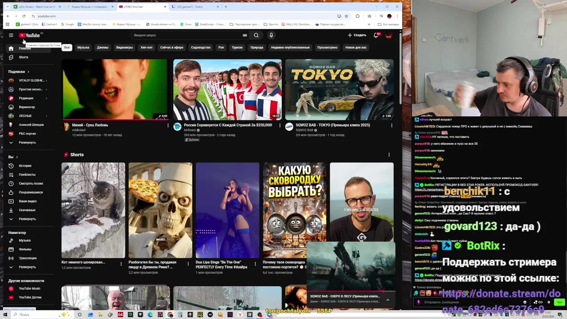Viewport: 567px width, 319px height.
Task: Open YouTube Music from the sidebar
Action: click(29, 288)
